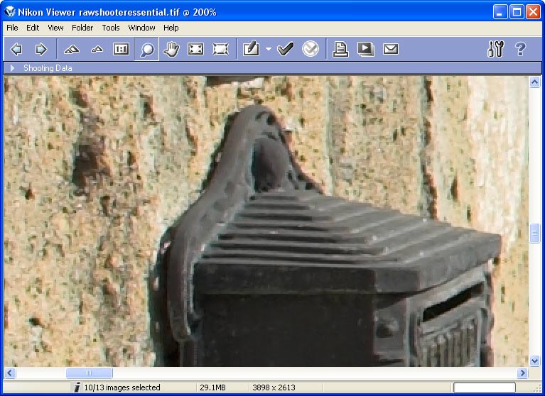Screen dimensions: 545x396
Task: Click the edit image pencil icon
Action: 252,49
